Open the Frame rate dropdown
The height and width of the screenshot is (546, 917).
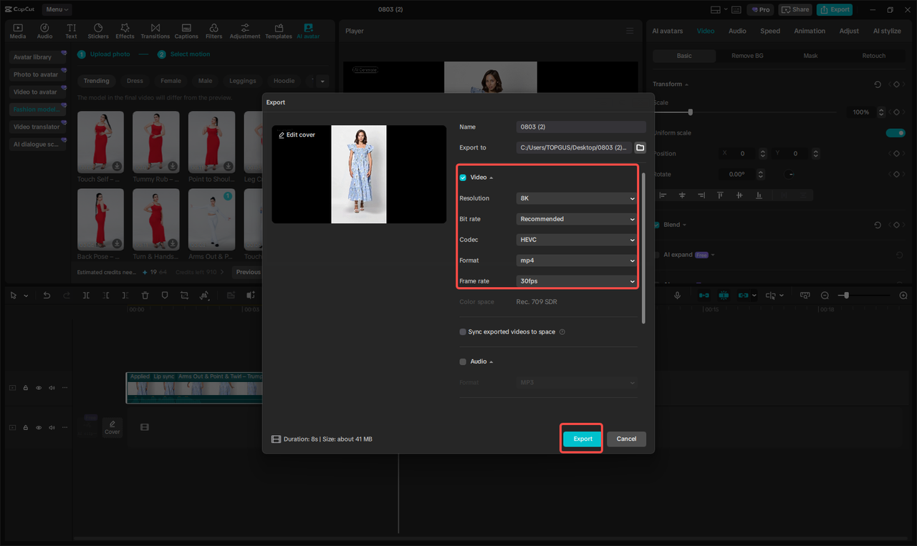coord(576,281)
